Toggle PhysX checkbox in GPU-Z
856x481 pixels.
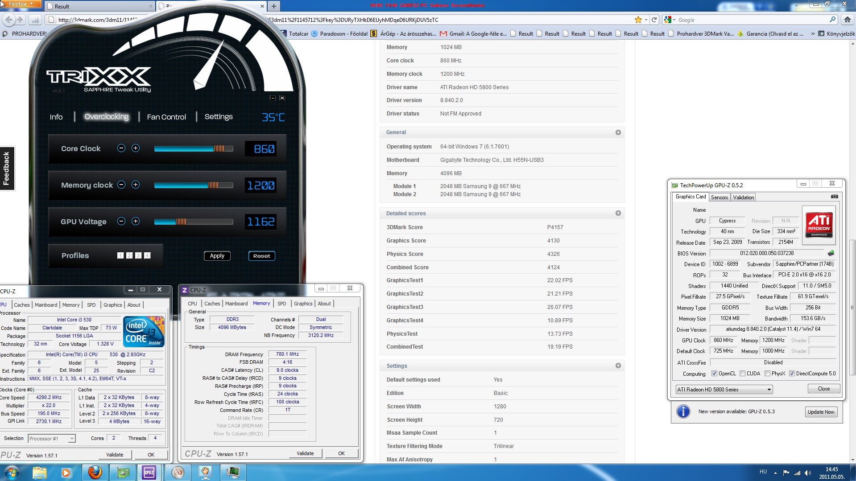(x=767, y=374)
